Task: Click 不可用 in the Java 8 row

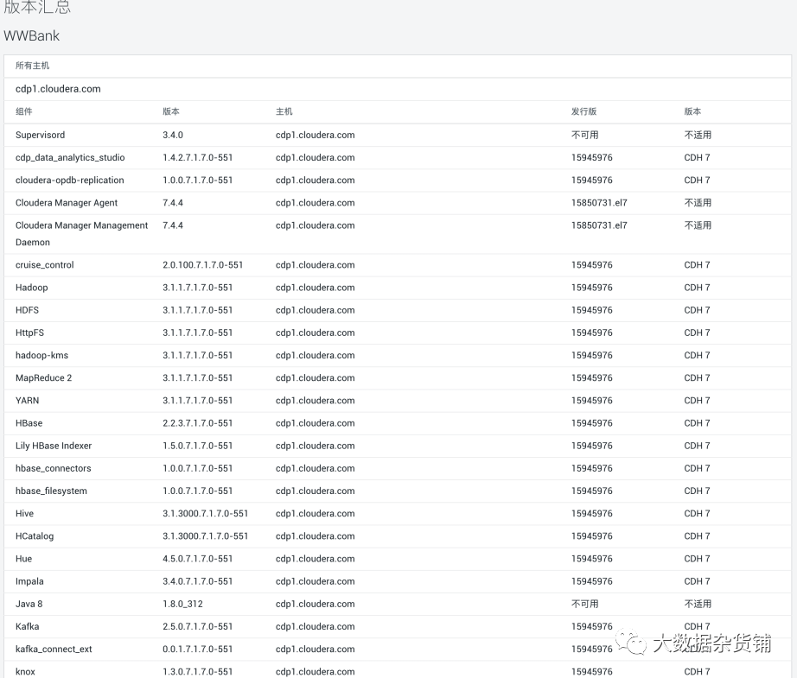Action: (584, 604)
